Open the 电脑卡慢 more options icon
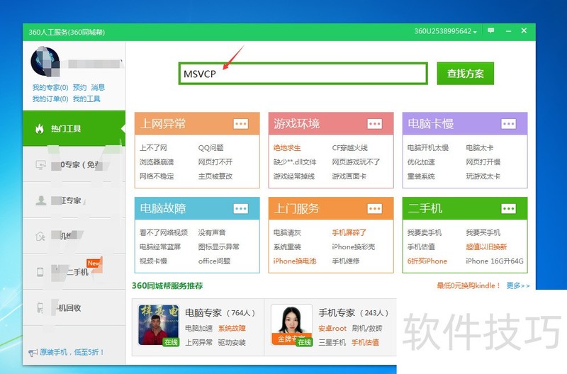 508,124
